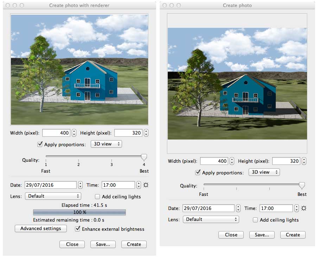
Task: Click Width stepper in renderer window
Action: click(x=74, y=133)
